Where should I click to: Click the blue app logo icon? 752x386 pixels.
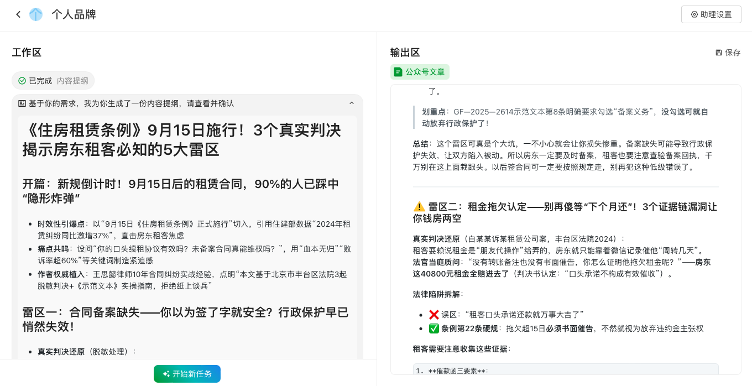pyautogui.click(x=36, y=14)
